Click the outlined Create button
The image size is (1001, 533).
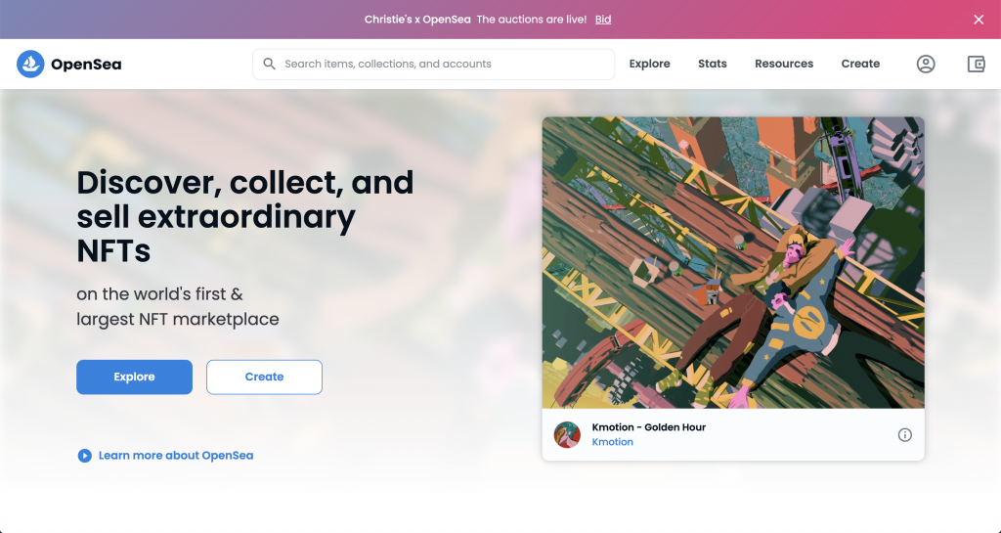pyautogui.click(x=264, y=377)
